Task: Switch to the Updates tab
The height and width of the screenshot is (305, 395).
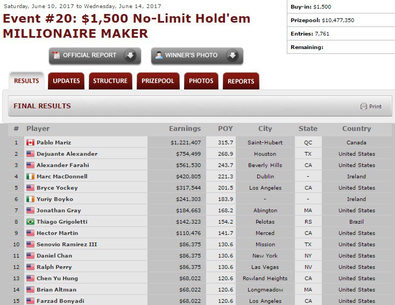Action: 66,81
